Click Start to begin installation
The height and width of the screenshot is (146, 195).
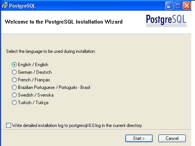pos(139,138)
